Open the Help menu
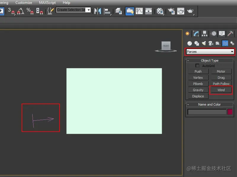This screenshot has width=237, height=177. coord(66,3)
